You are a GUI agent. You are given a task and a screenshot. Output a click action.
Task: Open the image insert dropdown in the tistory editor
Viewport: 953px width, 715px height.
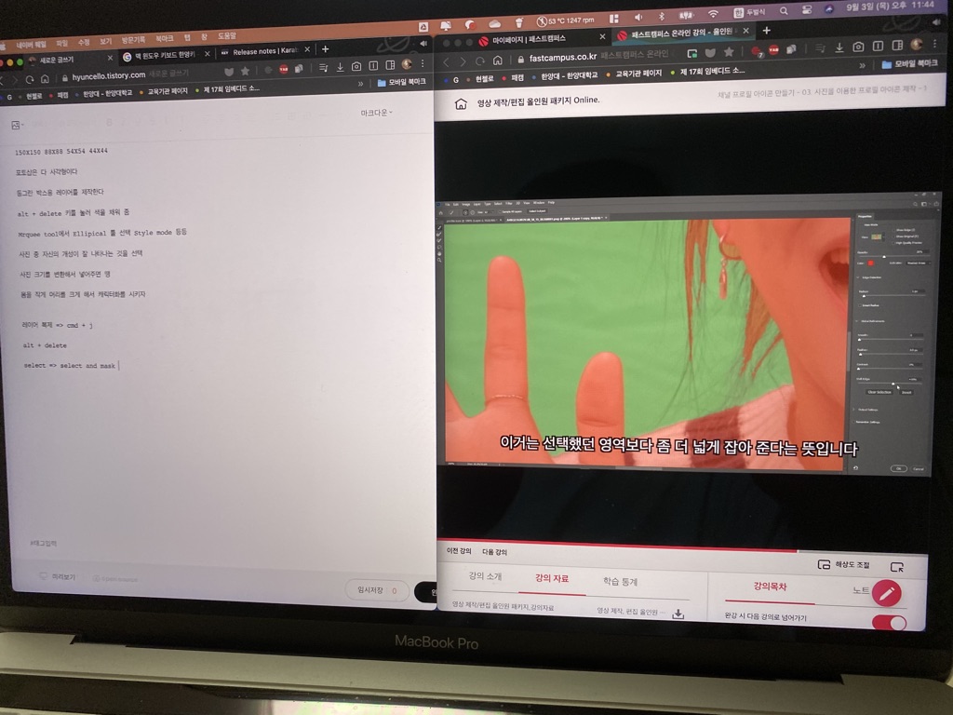[17, 126]
